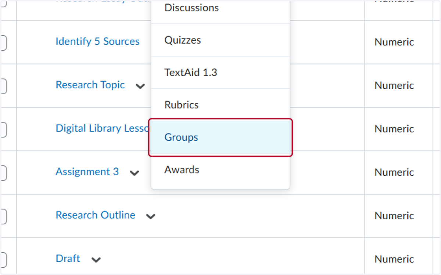Click Numeric type in Identify 5 Sources row
441x275 pixels.
[x=394, y=42]
